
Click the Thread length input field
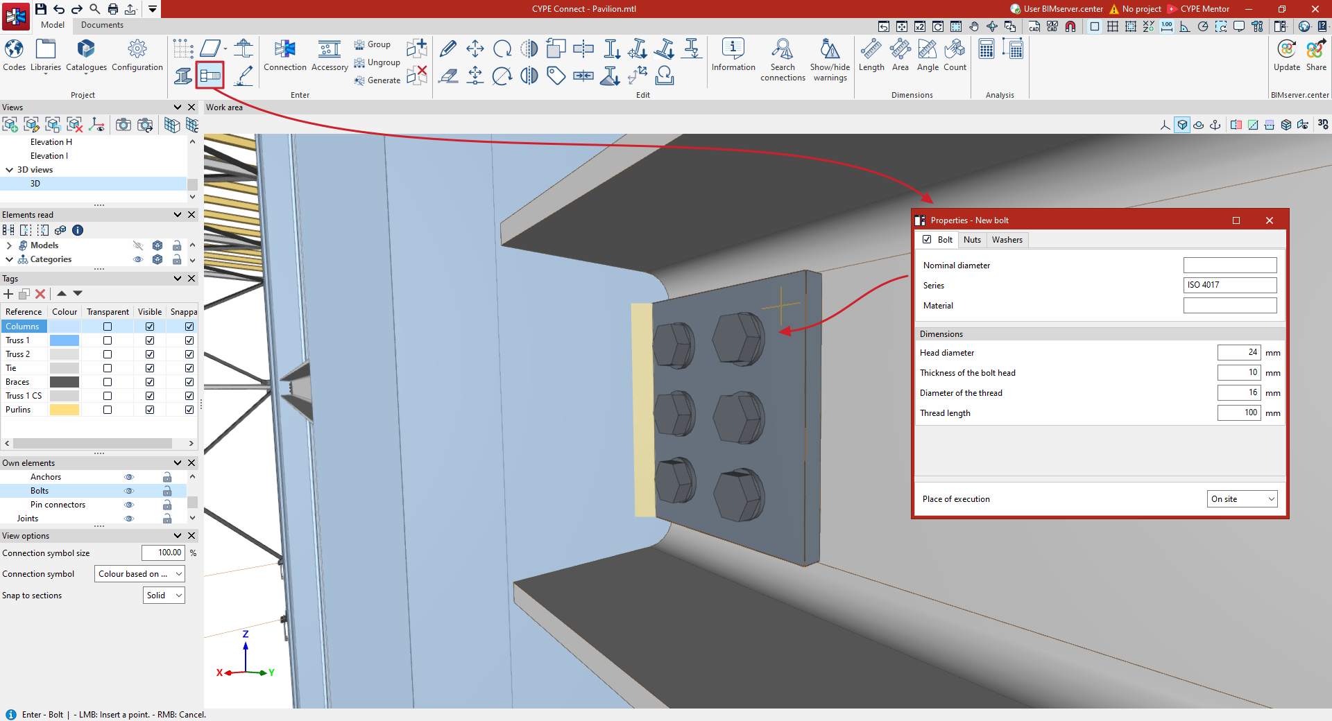1239,413
